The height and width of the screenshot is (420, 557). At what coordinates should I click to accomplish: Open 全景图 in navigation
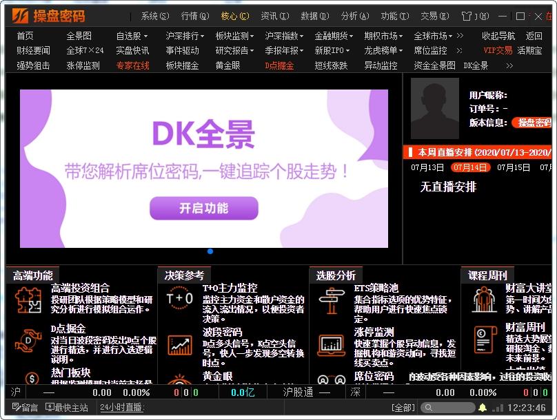click(x=79, y=36)
